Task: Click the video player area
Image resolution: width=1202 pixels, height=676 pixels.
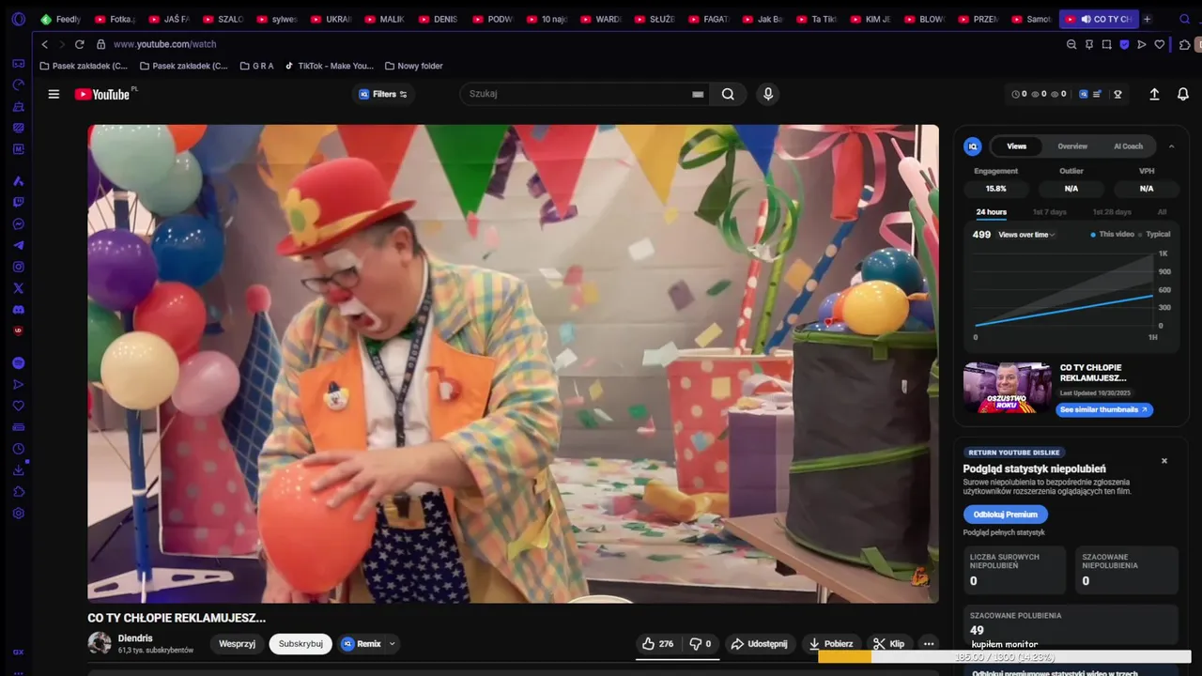Action: 513,363
